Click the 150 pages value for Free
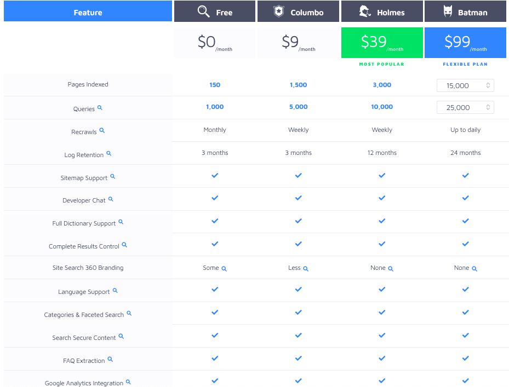The height and width of the screenshot is (387, 509). (215, 85)
